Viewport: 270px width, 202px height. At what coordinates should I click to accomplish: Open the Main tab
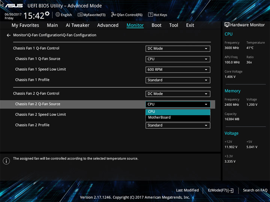click(x=52, y=25)
